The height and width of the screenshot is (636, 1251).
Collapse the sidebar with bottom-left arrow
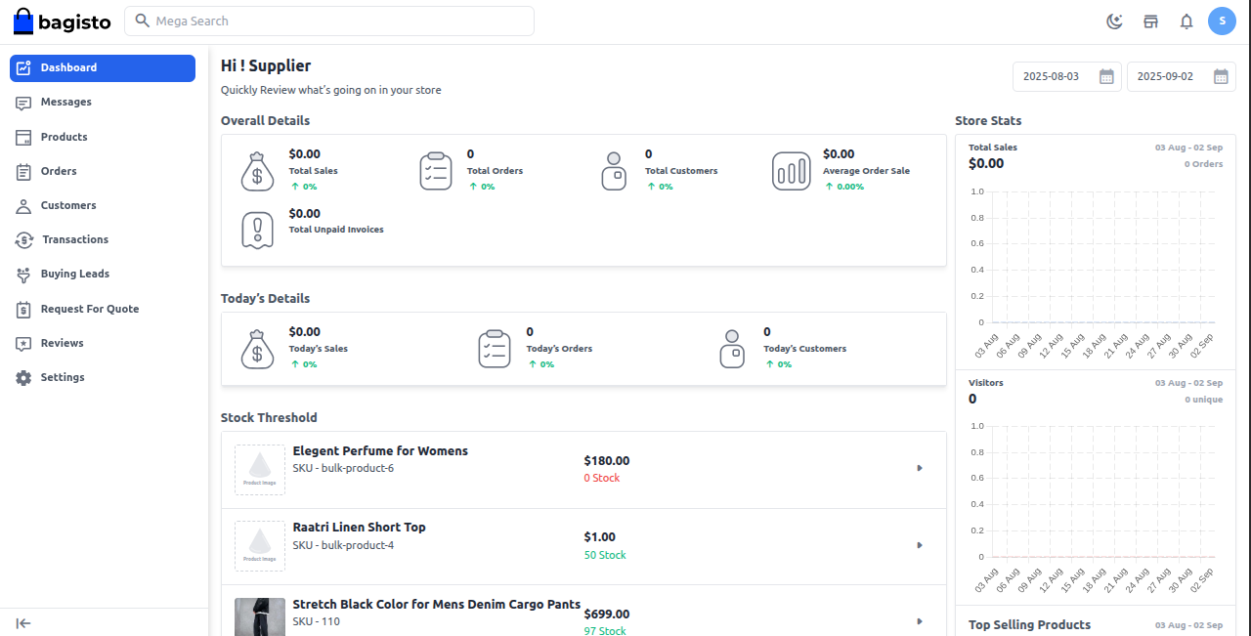point(22,622)
